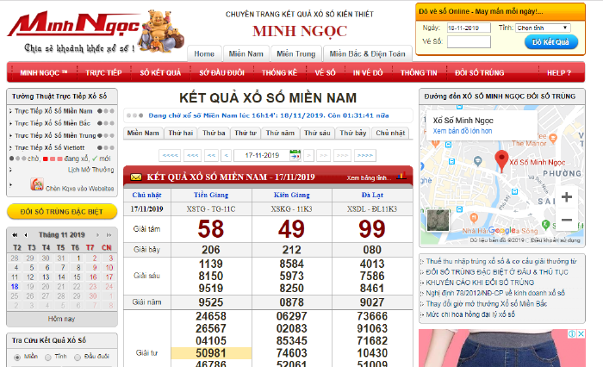Open THỐNG KÊ menu
Screen dimensions: 603x367
click(x=280, y=72)
